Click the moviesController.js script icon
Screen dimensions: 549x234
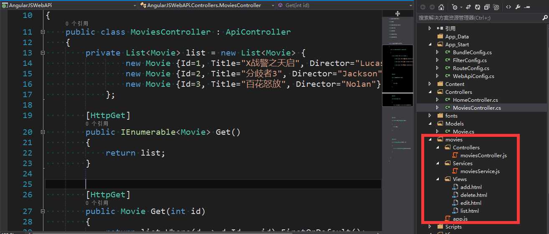click(455, 155)
